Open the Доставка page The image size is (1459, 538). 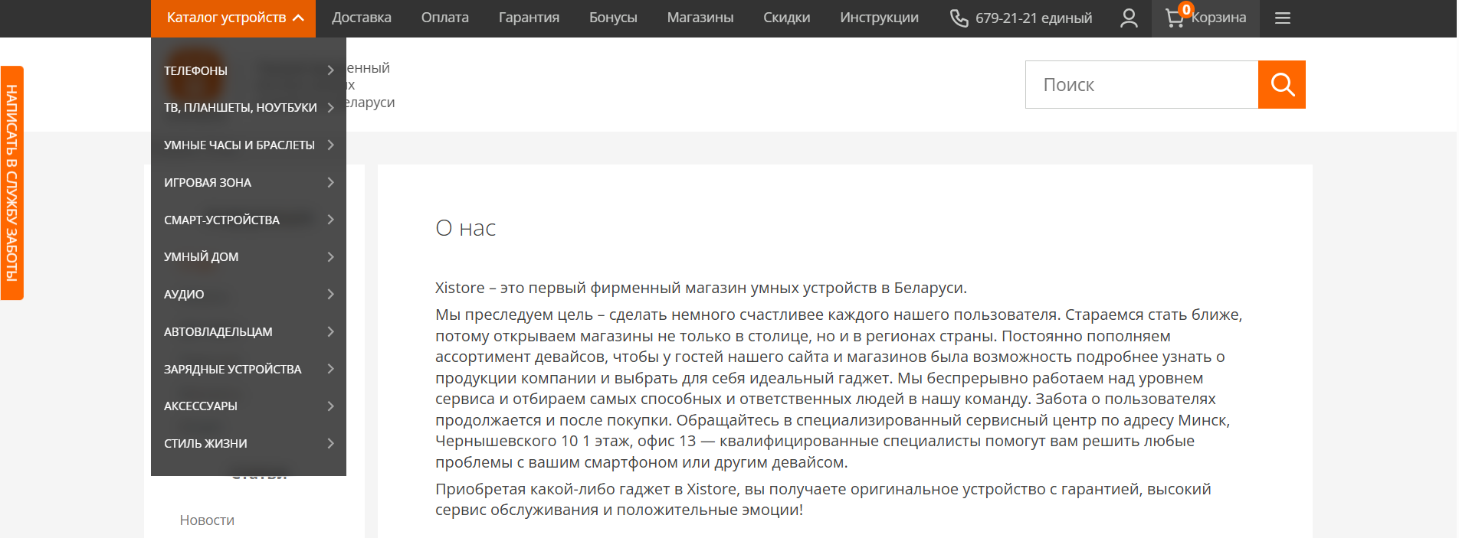(362, 18)
